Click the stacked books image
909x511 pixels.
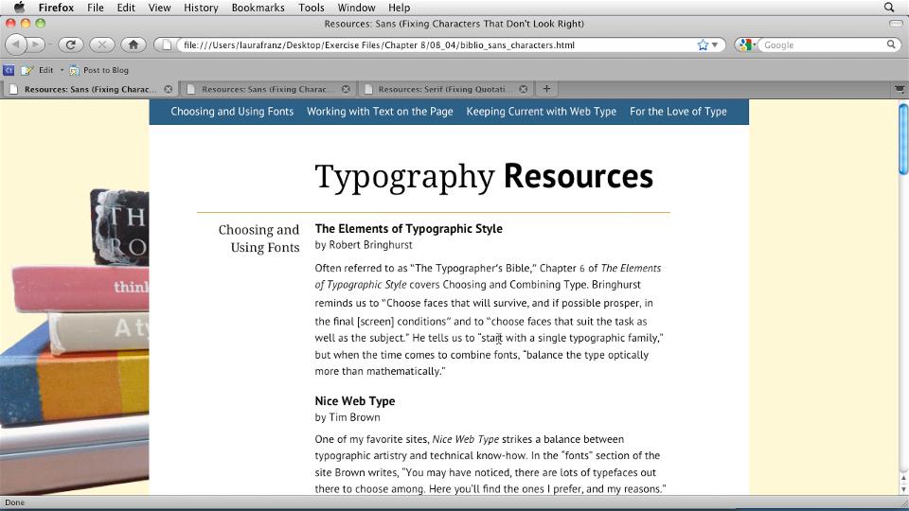tap(75, 342)
